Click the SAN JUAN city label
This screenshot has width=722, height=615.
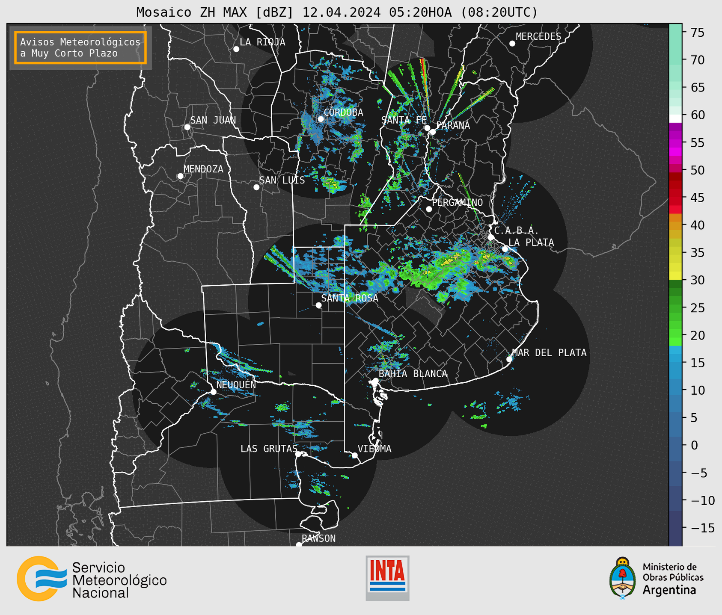click(x=213, y=120)
